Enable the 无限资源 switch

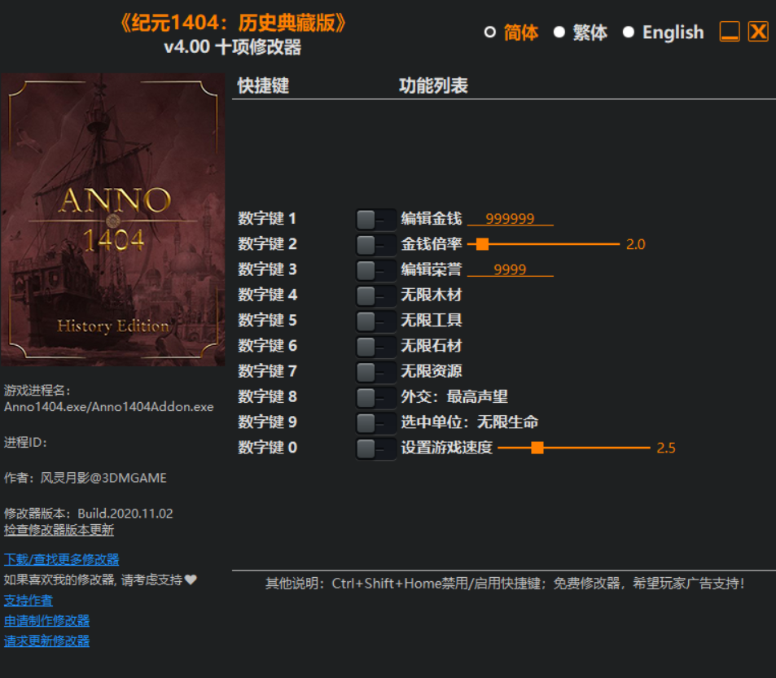tap(375, 373)
